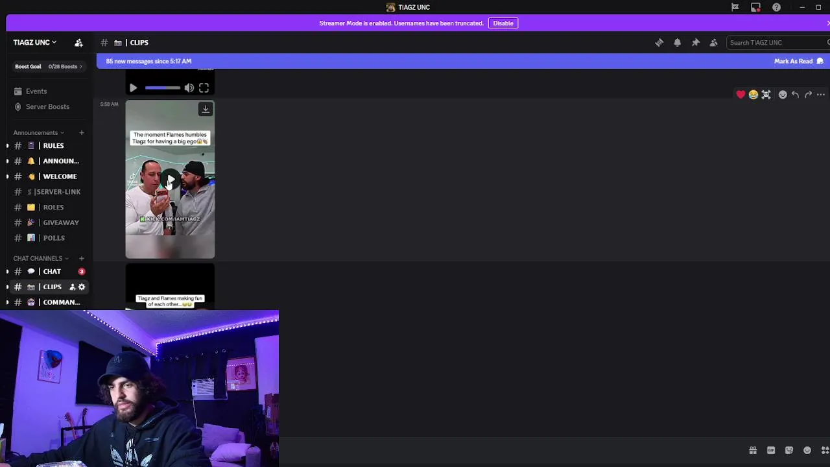Open the edit channel gear on CLIPS
Screen dimensions: 830x467
click(x=82, y=287)
